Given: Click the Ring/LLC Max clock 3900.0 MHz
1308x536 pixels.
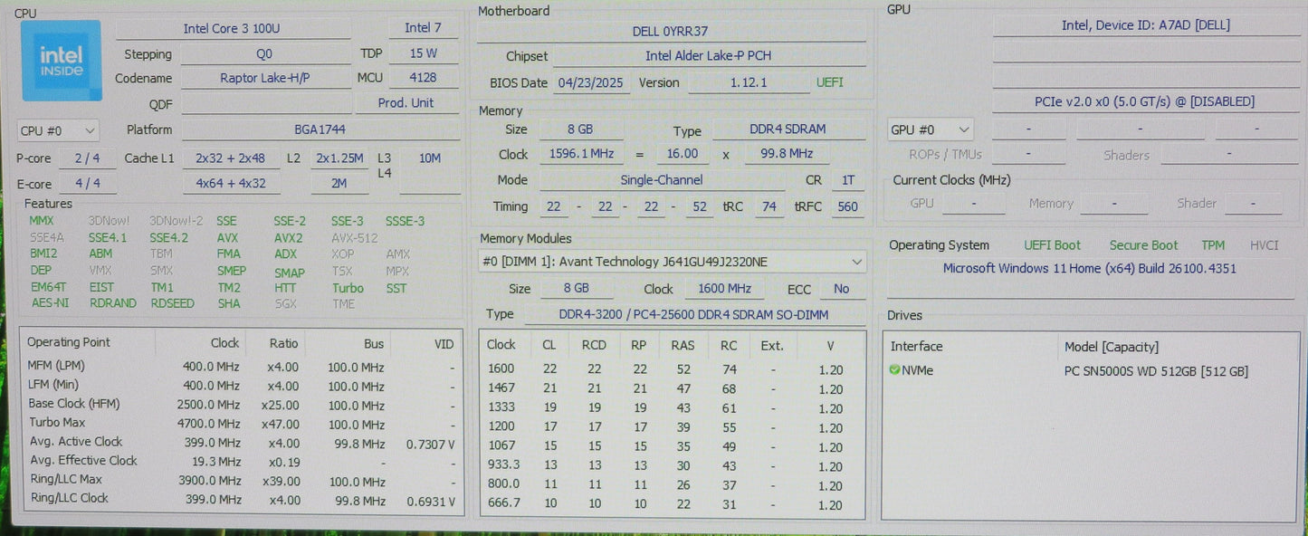Looking at the screenshot, I should 208,480.
